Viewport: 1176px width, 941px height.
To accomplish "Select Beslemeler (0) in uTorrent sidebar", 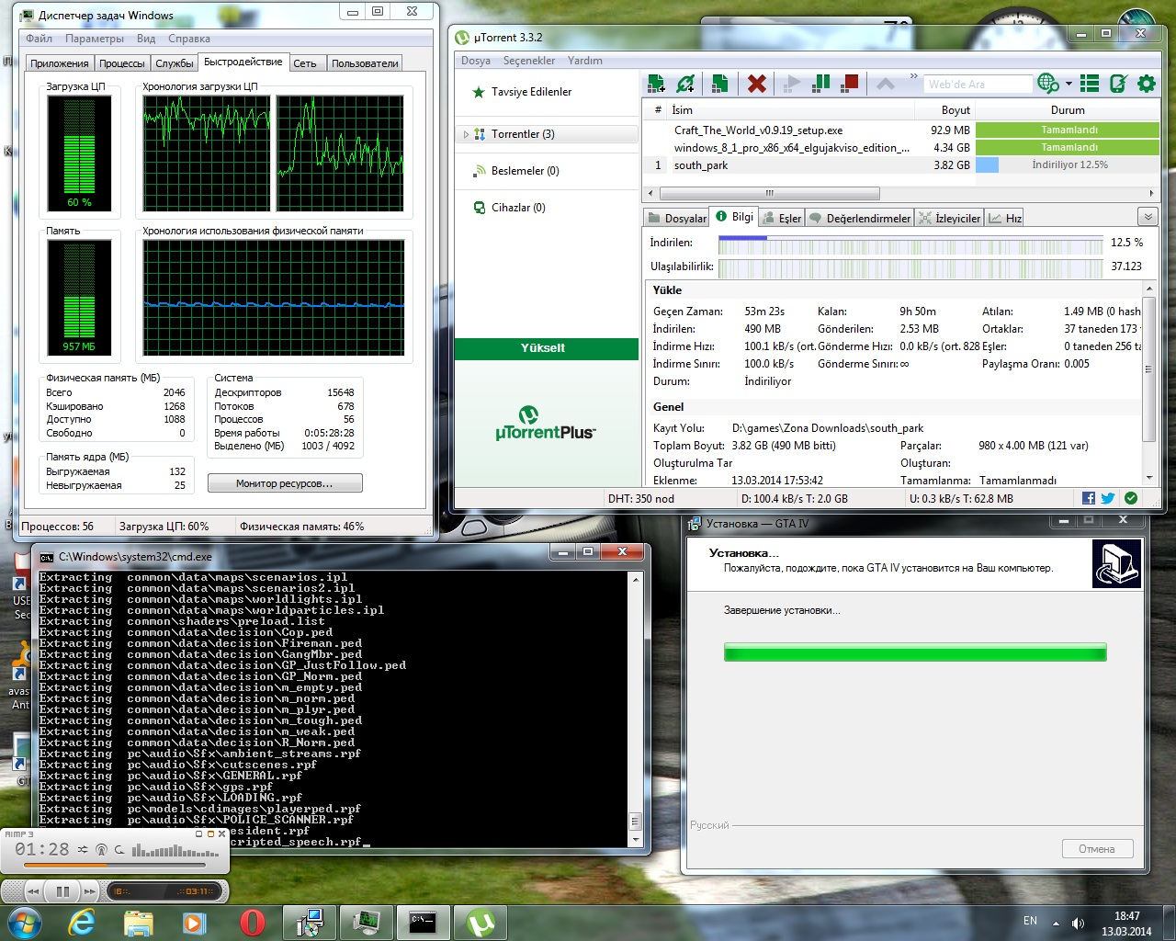I will click(x=525, y=171).
